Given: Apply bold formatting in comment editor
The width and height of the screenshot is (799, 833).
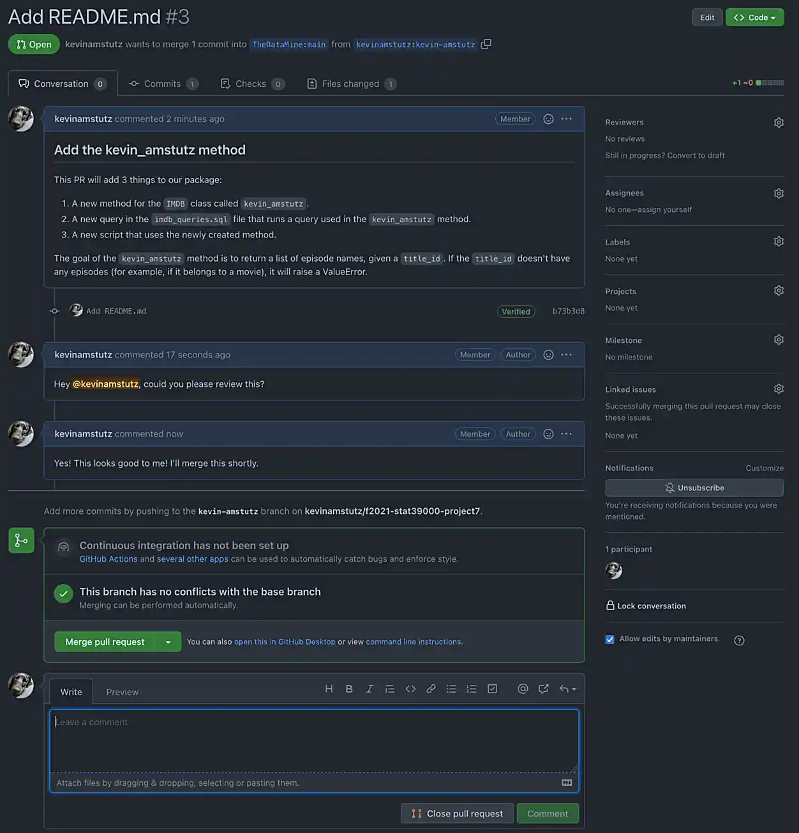Looking at the screenshot, I should [x=349, y=689].
